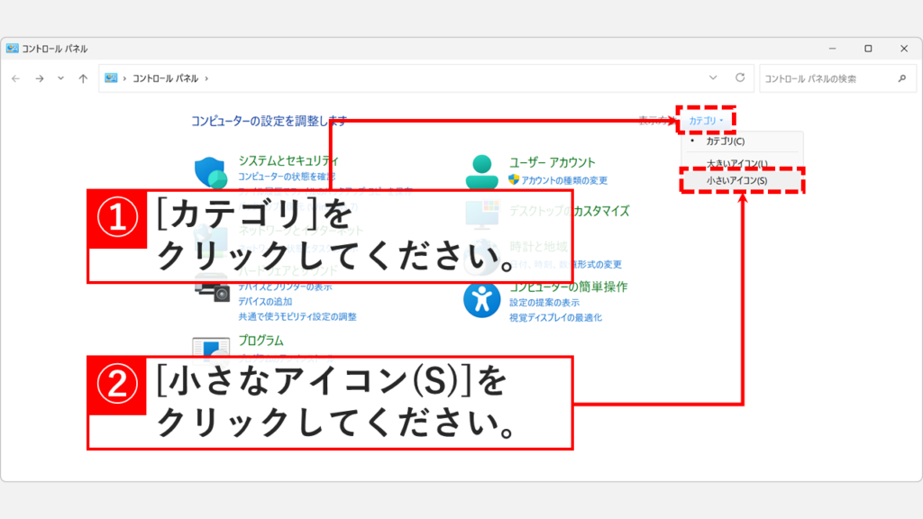Select the デスクトップのカスタマイズ monitor icon
The image size is (923, 519).
(482, 212)
